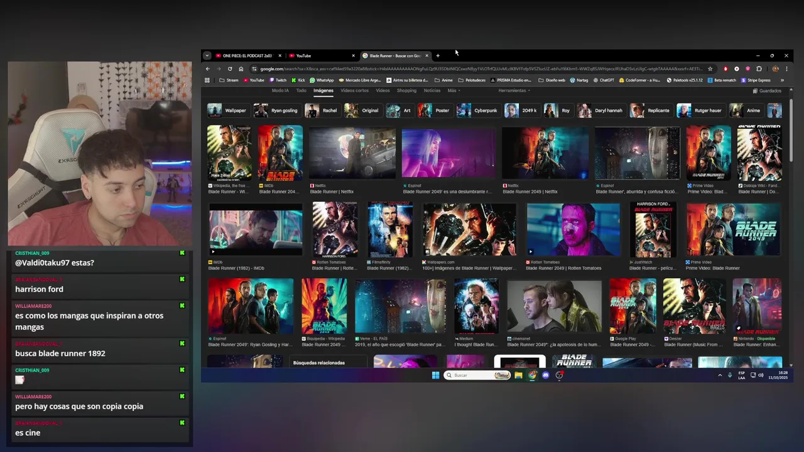Screen dimensions: 804x452
Task: Go back with the browser back arrow
Action: [x=208, y=69]
